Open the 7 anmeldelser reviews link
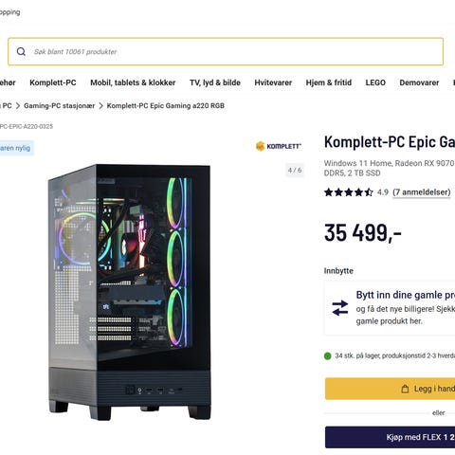The height and width of the screenshot is (455, 455). pos(422,192)
